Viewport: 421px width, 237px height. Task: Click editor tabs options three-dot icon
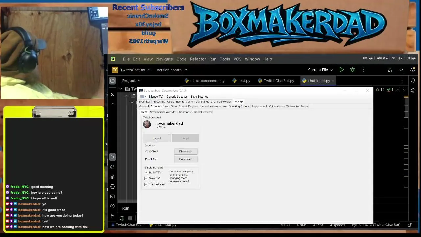pyautogui.click(x=402, y=81)
